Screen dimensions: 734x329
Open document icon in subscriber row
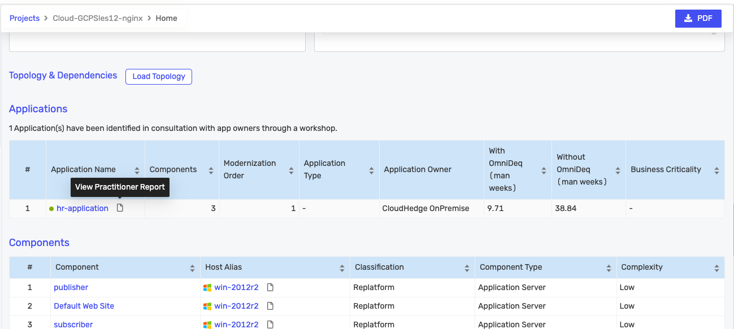(x=270, y=324)
